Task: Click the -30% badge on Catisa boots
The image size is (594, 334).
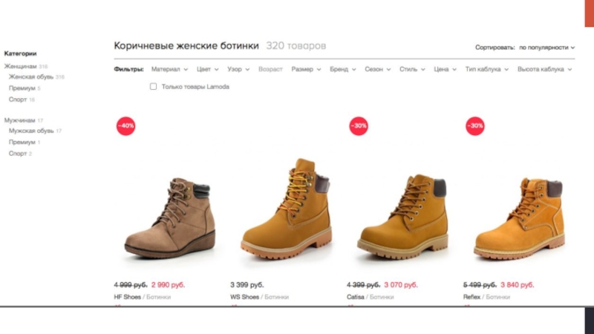Action: (359, 125)
